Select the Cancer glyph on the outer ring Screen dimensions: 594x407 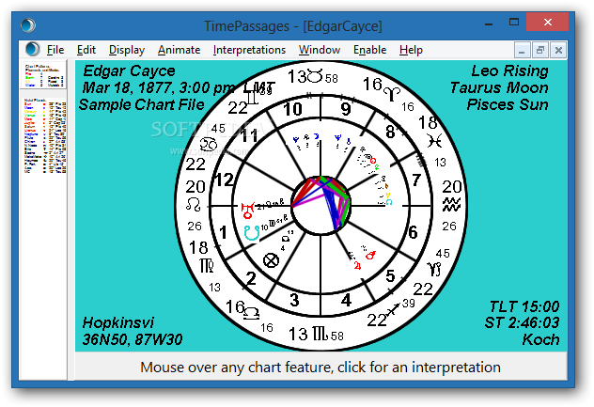209,145
